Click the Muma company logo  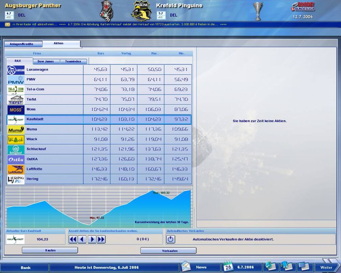[x=16, y=130]
